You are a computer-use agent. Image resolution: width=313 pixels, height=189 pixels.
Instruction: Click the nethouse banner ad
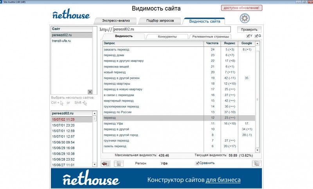[x=156, y=178]
